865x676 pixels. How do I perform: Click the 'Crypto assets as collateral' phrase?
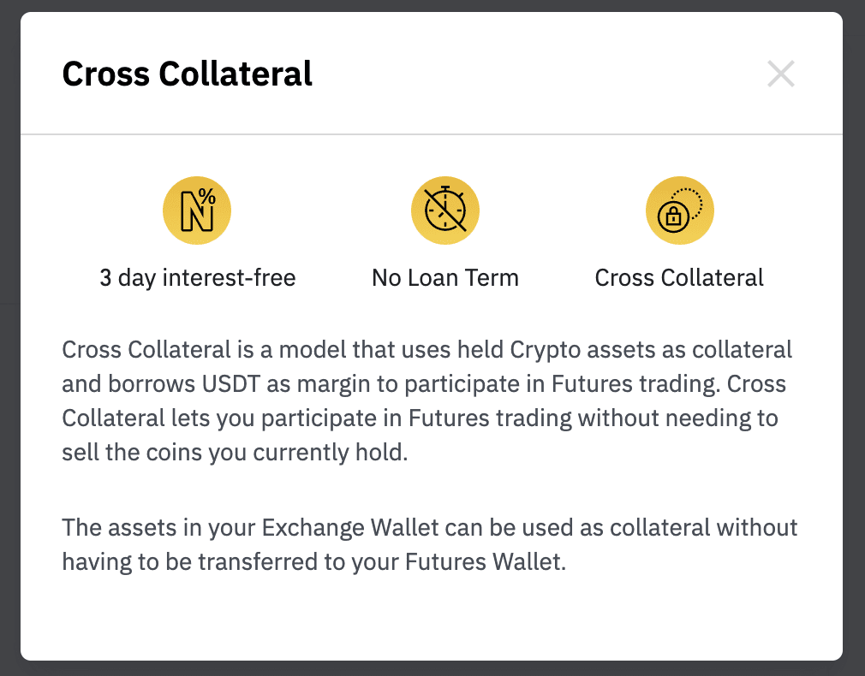pyautogui.click(x=651, y=350)
